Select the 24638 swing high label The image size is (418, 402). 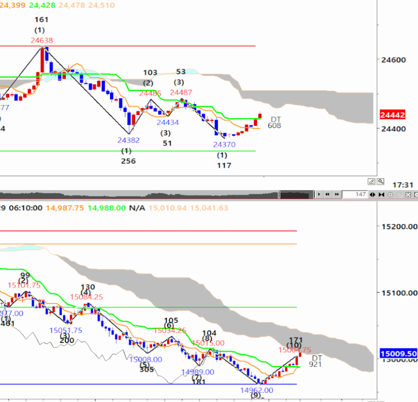pos(41,40)
